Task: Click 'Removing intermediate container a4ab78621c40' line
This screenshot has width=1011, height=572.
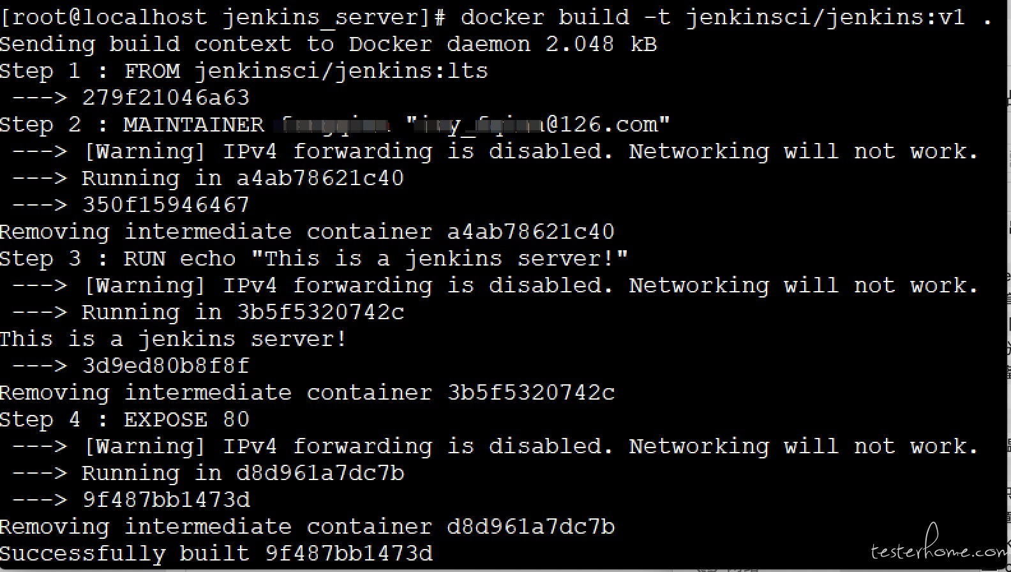Action: click(307, 232)
